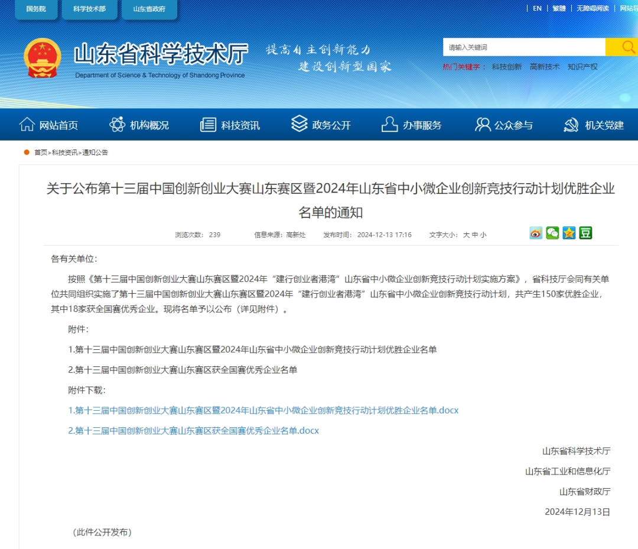Download the 优胜企业名单.docx attachment
The image size is (638, 549).
[263, 410]
